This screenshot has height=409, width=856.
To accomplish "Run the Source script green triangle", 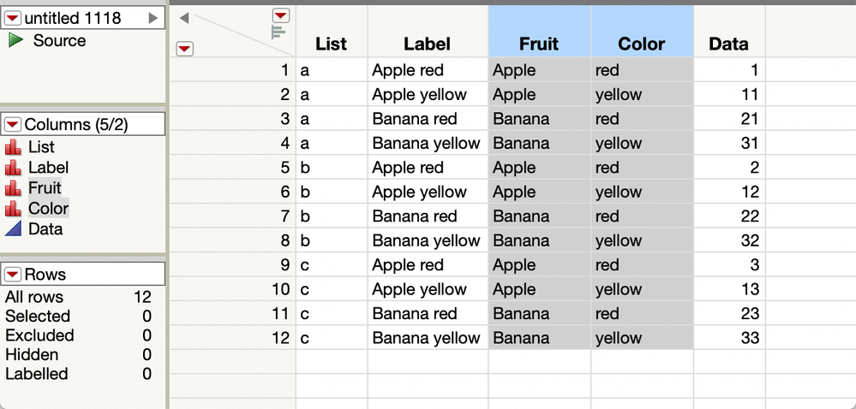I will [15, 40].
